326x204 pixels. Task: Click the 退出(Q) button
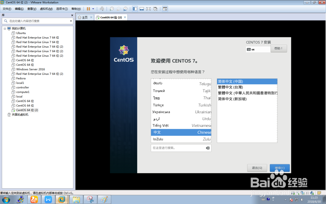257,168
